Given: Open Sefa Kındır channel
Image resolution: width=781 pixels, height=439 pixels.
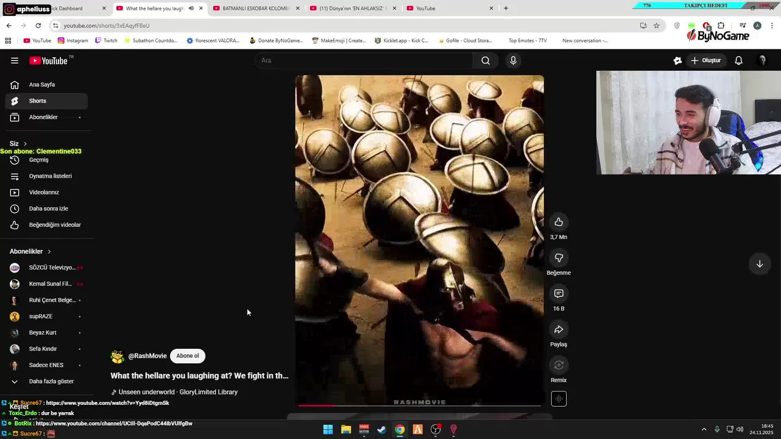Looking at the screenshot, I should [x=46, y=349].
